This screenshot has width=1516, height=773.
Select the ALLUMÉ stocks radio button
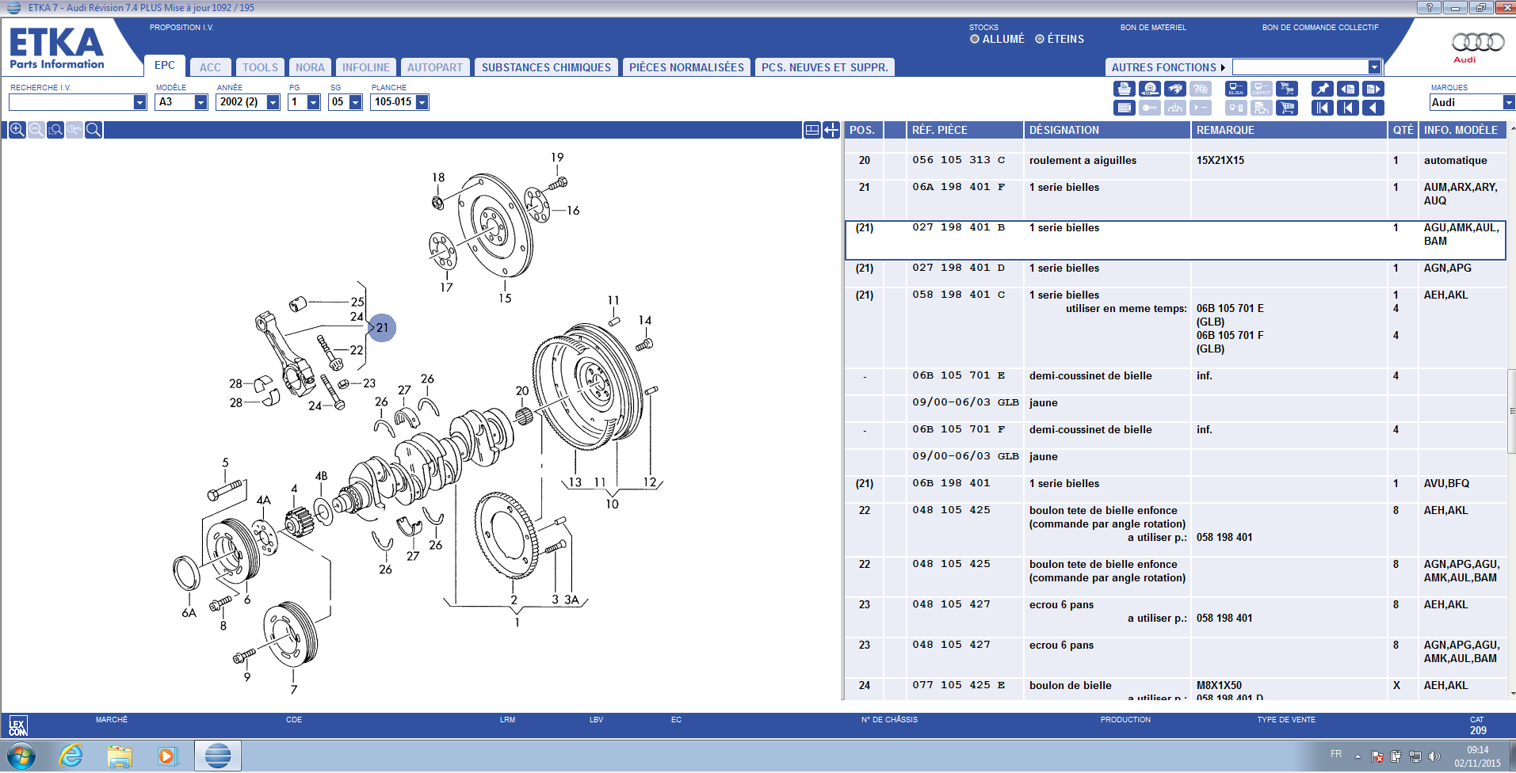point(975,39)
